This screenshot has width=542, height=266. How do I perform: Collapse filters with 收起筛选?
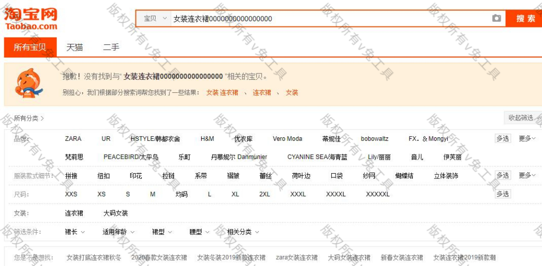(523, 118)
